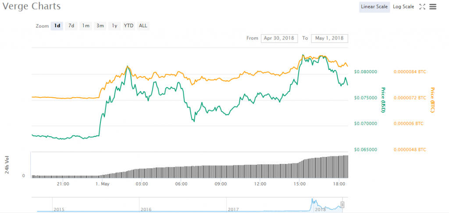449x213 pixels.
Task: Select the 0.000006 BTC axis label
Action: tap(409, 124)
